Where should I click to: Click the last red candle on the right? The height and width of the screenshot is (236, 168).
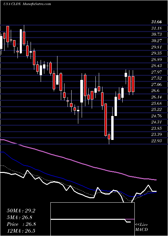pyautogui.click(x=133, y=84)
